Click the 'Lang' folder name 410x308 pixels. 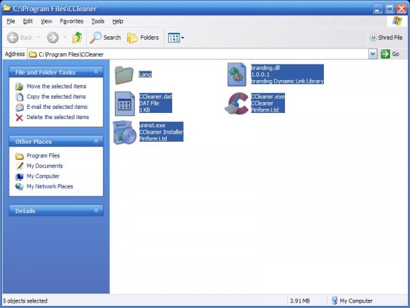[x=145, y=75]
